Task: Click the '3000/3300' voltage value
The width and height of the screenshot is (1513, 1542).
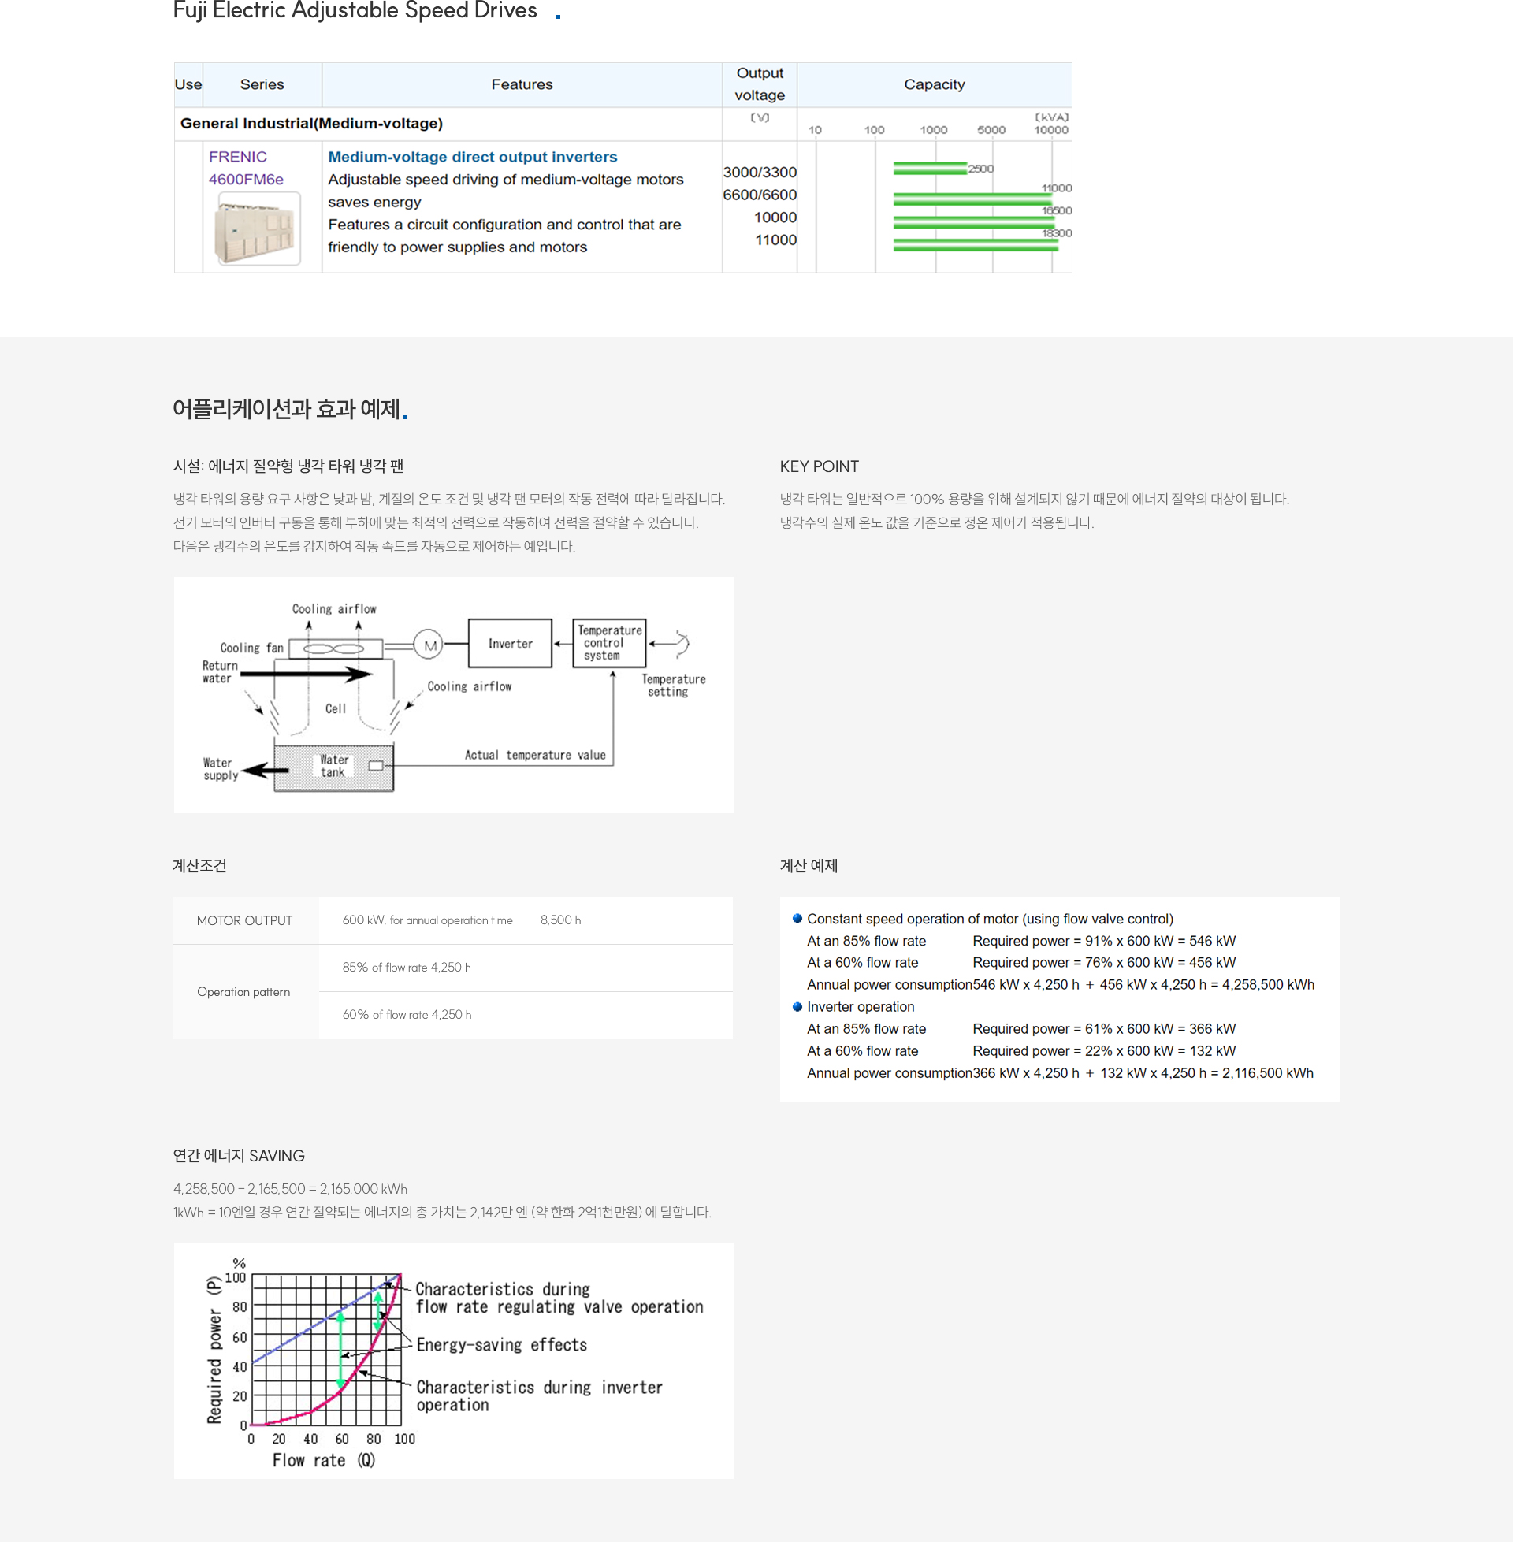Action: pyautogui.click(x=760, y=173)
